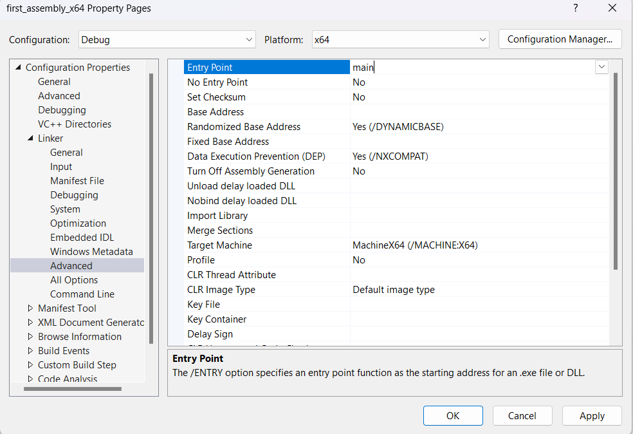The image size is (633, 434).
Task: Select the Randomized Base Address property
Action: pos(243,127)
